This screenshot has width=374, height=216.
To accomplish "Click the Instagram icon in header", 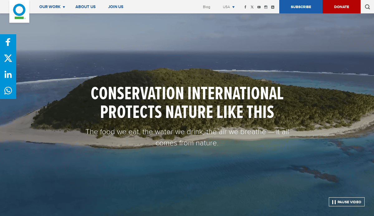I will 266,7.
